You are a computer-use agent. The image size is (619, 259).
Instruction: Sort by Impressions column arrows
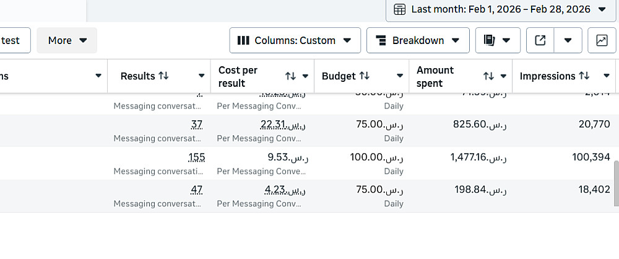(x=584, y=76)
